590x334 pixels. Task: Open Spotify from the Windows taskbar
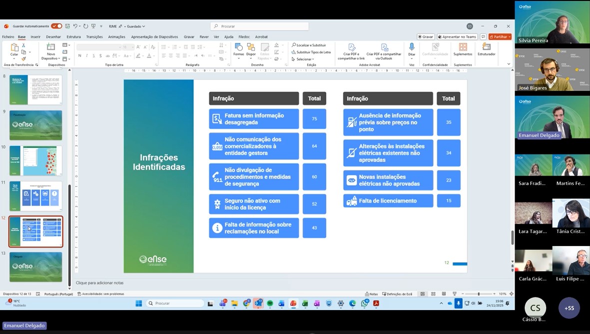click(270, 303)
